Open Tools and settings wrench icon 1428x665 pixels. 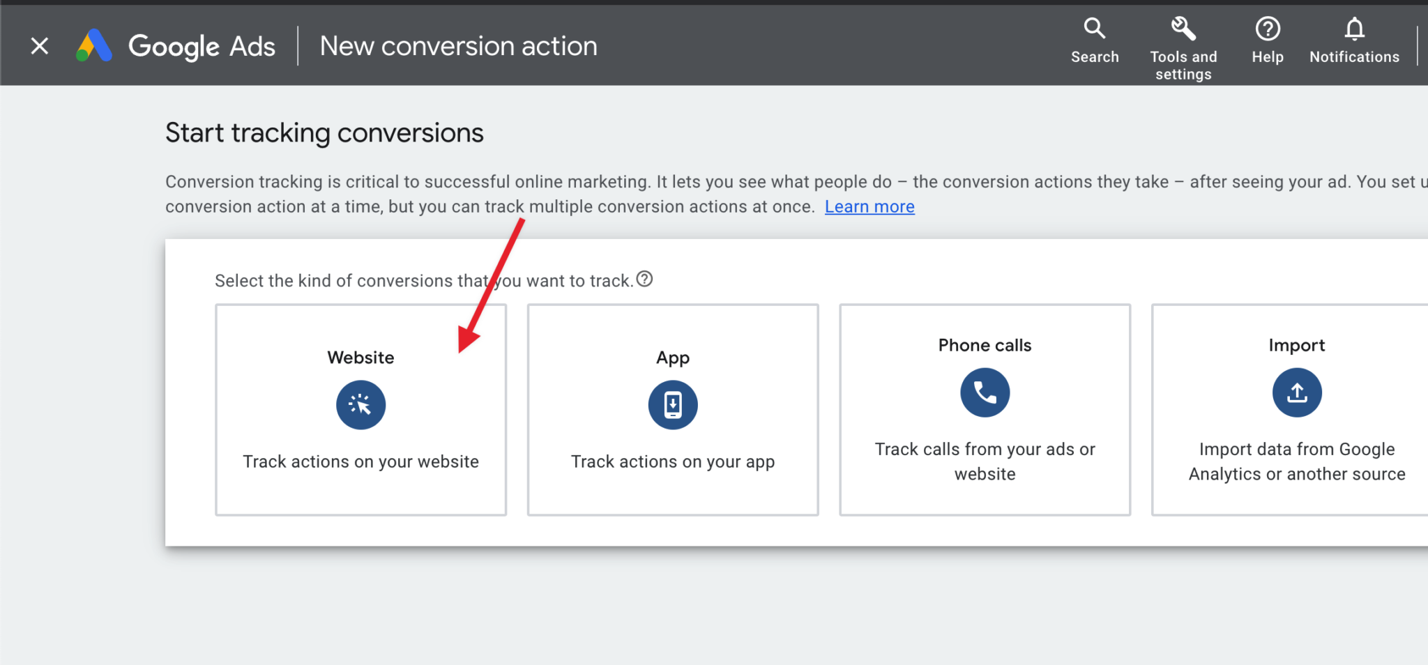click(x=1183, y=28)
